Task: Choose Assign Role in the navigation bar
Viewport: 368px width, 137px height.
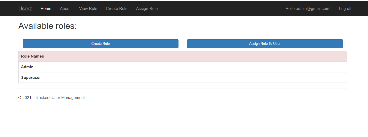Action: point(147,9)
